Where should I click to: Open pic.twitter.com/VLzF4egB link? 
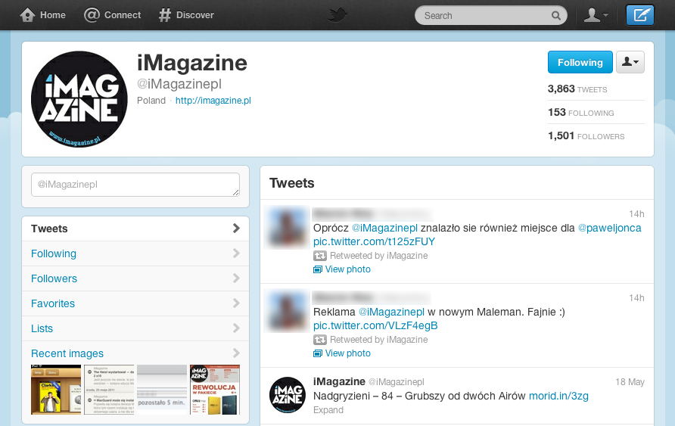point(375,325)
